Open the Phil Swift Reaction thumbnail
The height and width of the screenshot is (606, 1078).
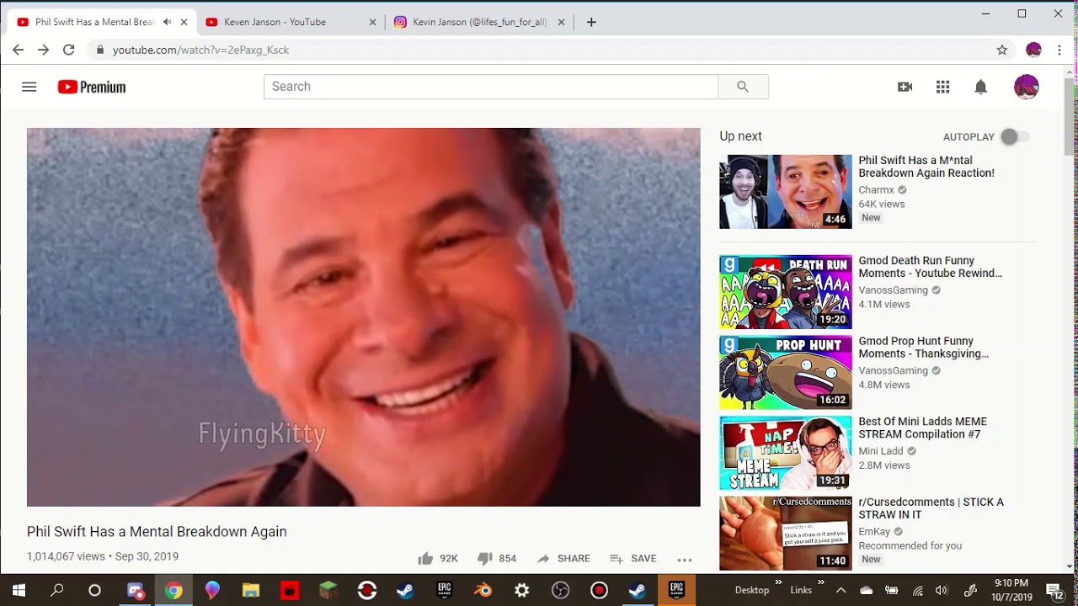pos(786,192)
